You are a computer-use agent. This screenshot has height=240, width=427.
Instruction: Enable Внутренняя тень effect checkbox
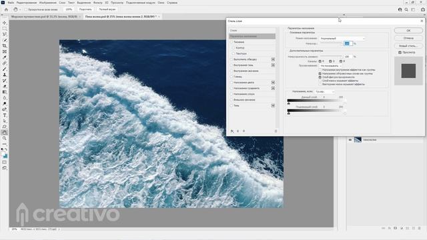(232, 65)
